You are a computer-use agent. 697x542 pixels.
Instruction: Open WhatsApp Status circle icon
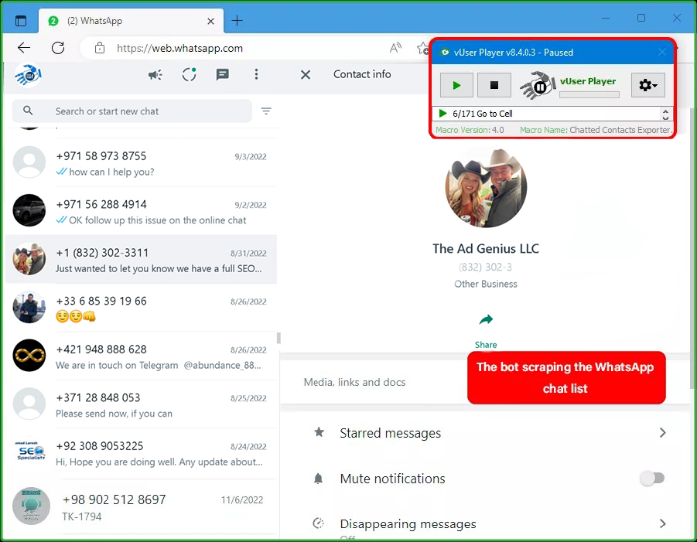point(189,74)
